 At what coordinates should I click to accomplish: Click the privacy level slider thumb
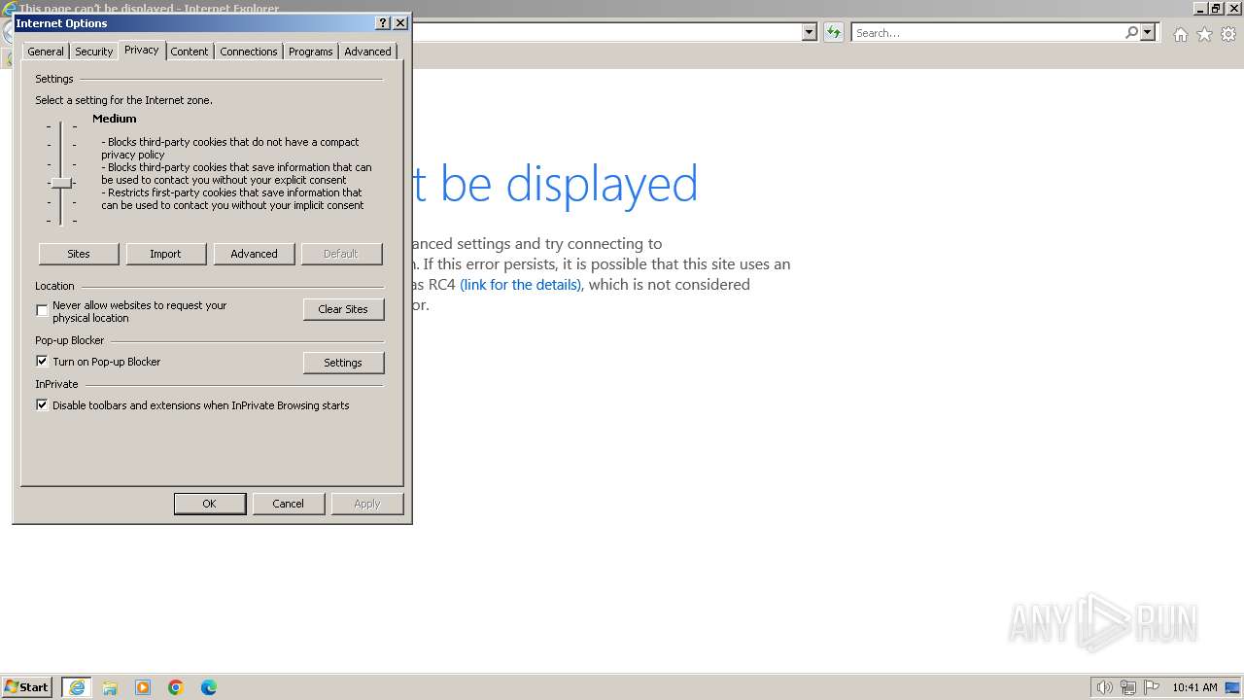(61, 183)
